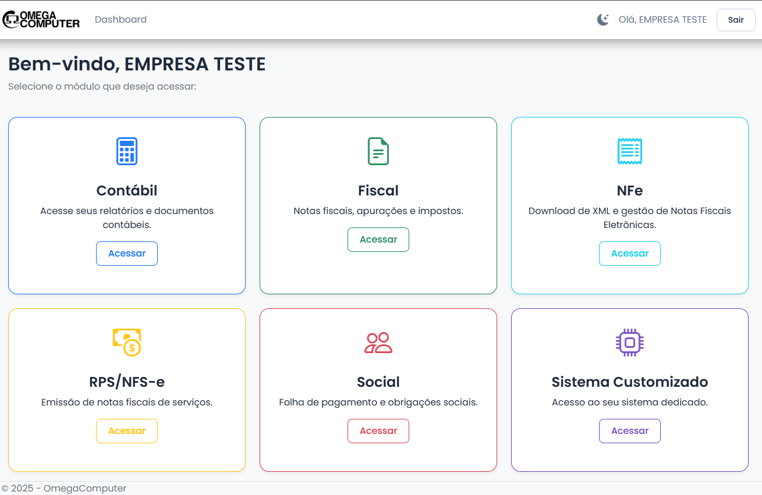The image size is (762, 495).
Task: Click the red people icon for Social
Action: tap(378, 343)
